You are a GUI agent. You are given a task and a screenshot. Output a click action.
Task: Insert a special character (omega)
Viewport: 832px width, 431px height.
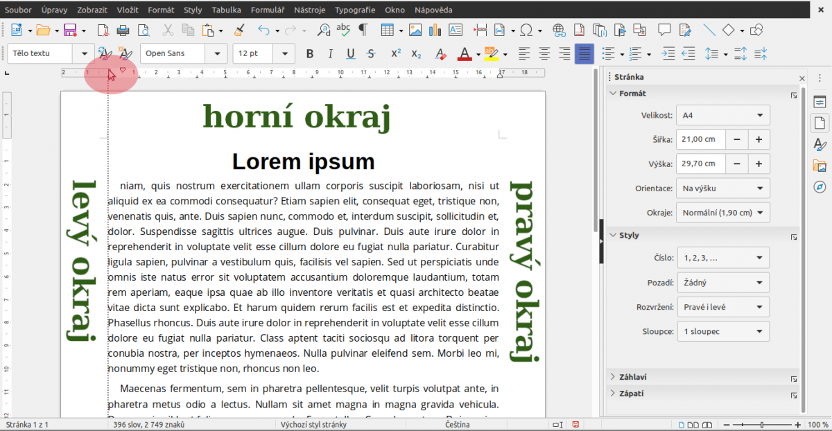526,30
